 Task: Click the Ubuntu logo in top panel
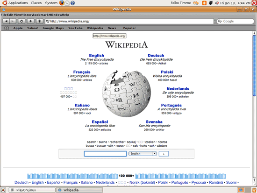point(4,3)
